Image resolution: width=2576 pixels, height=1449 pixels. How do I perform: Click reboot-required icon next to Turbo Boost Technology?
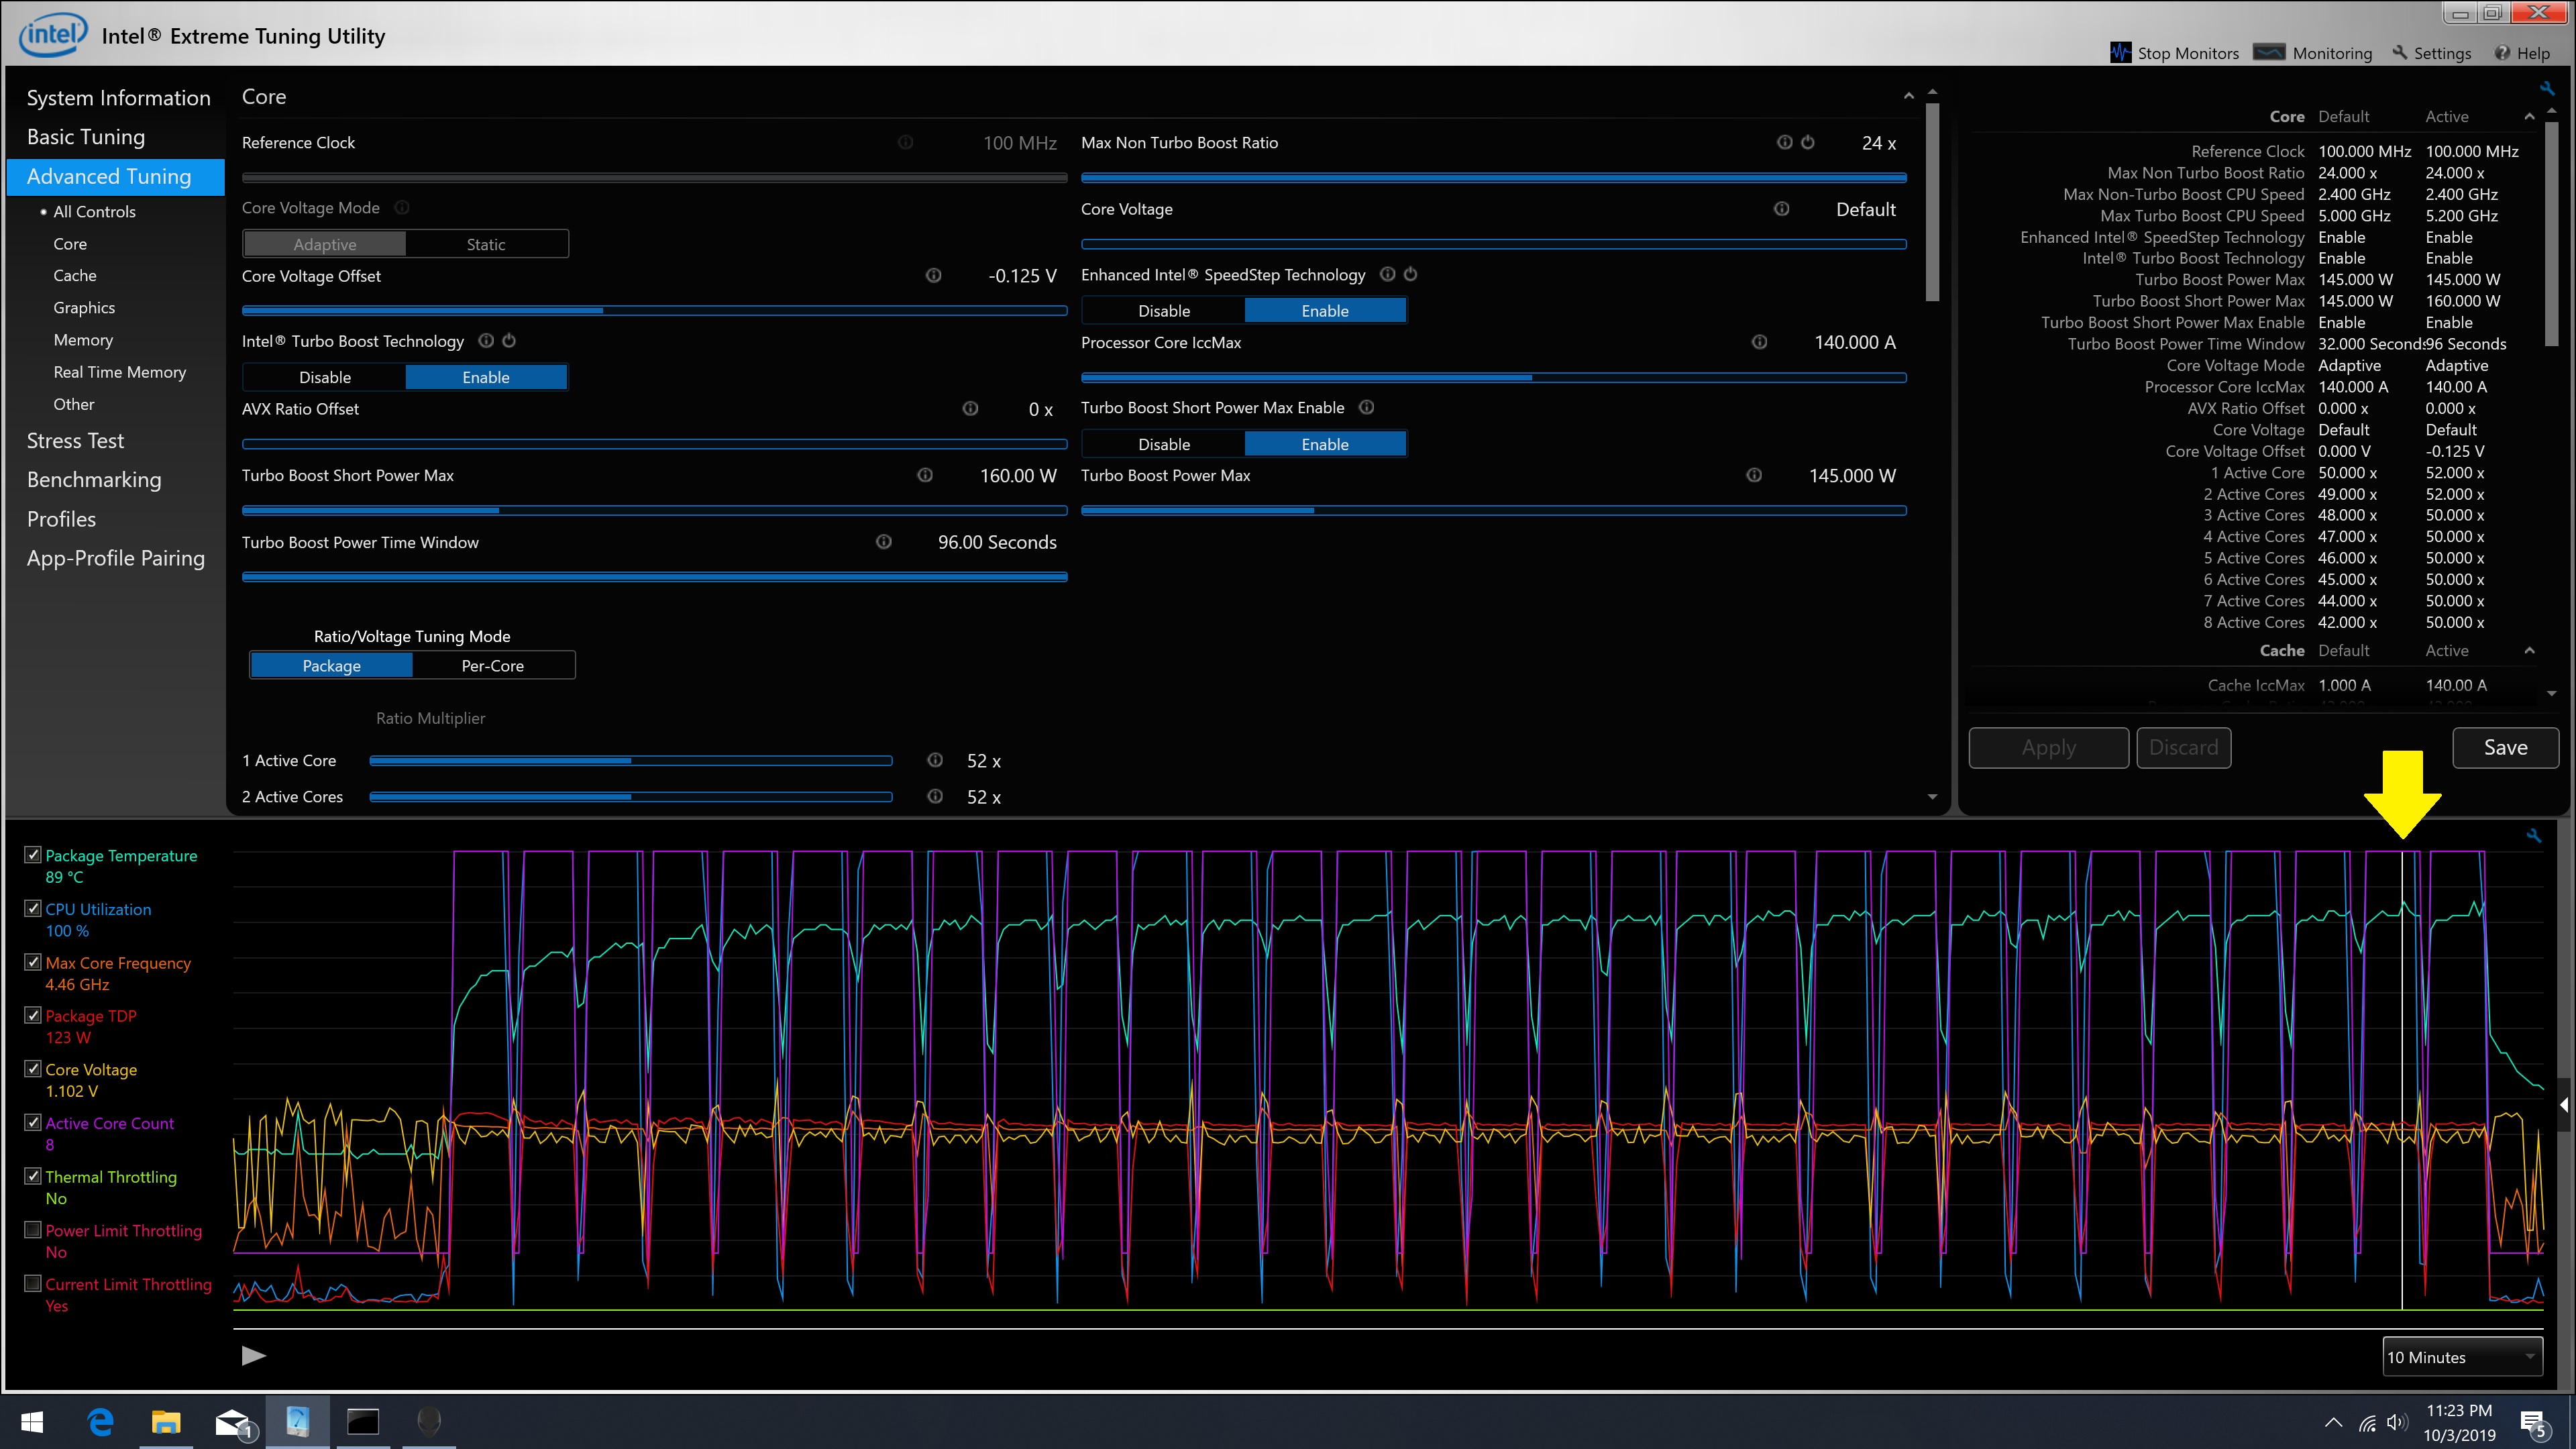(x=509, y=341)
